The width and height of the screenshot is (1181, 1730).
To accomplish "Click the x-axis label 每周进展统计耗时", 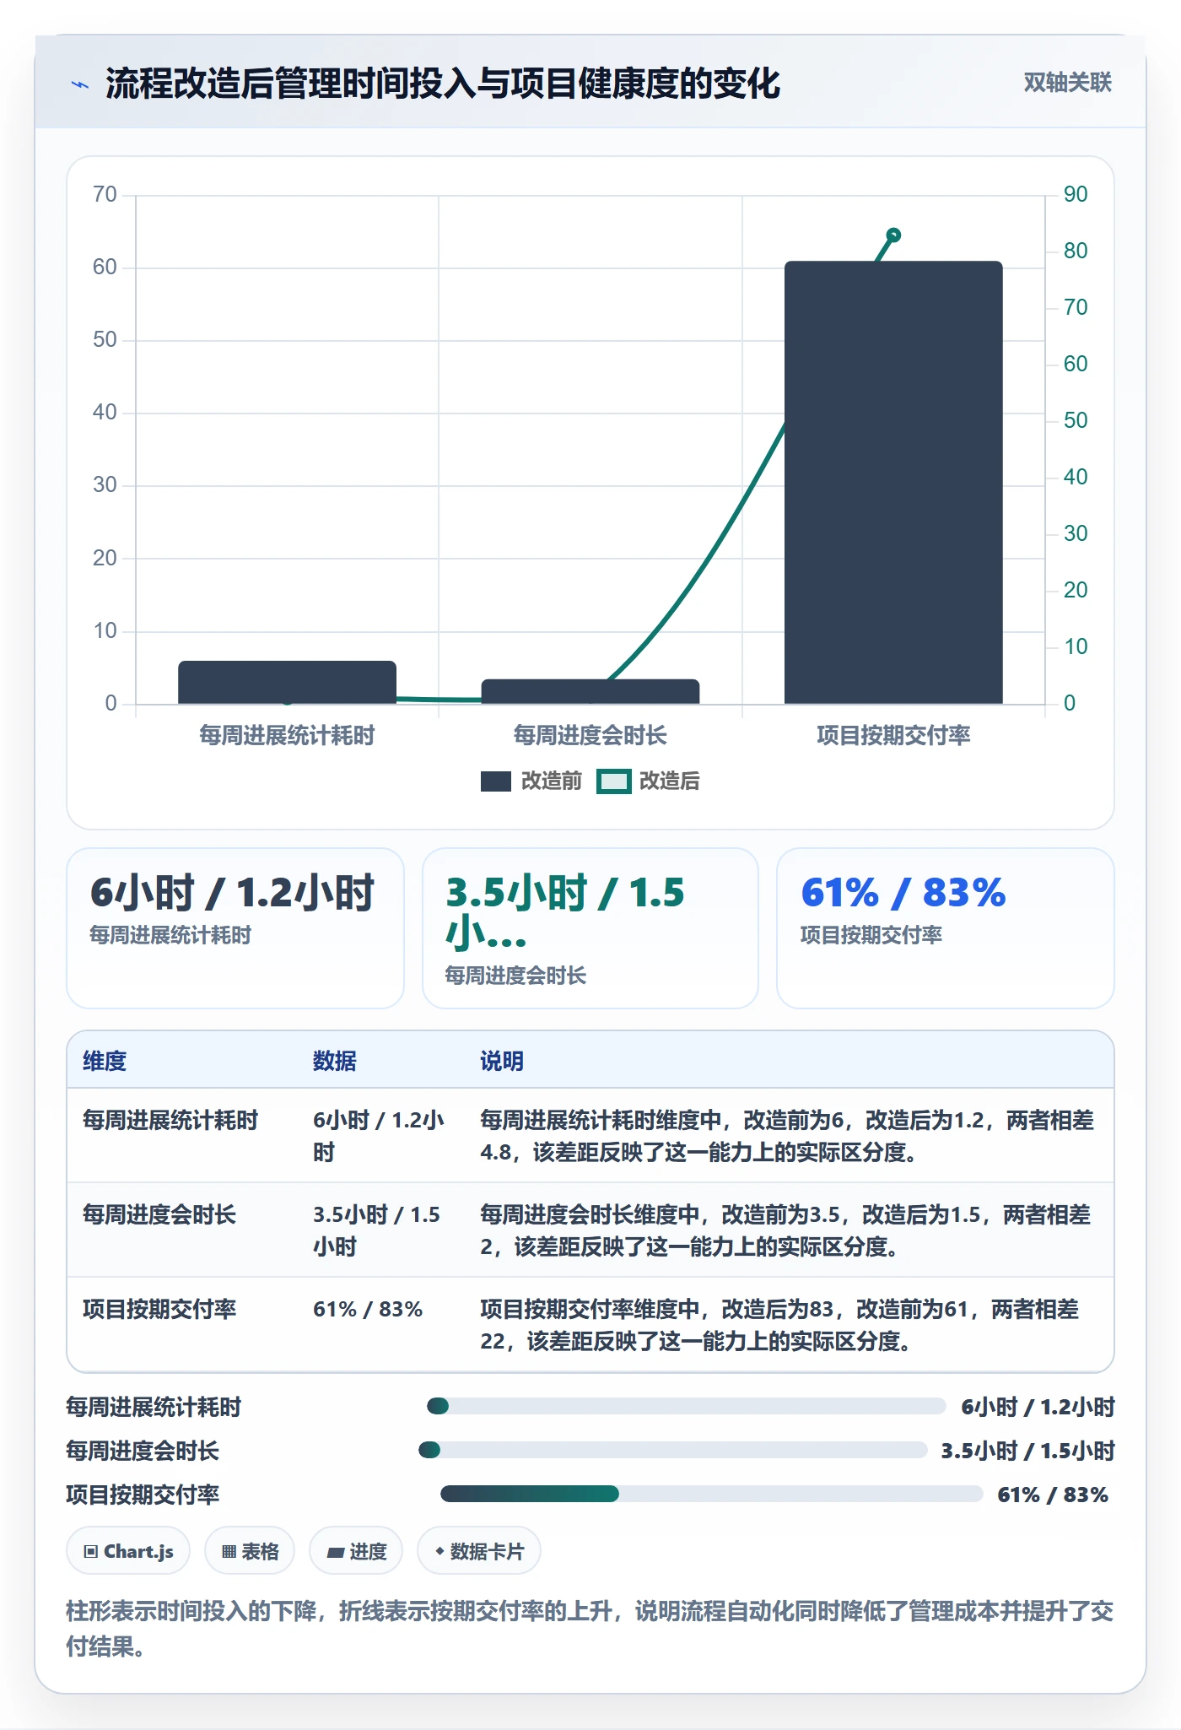I will pos(287,736).
